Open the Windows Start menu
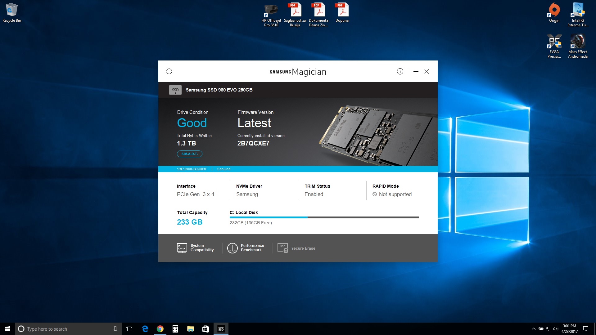The height and width of the screenshot is (335, 596). pyautogui.click(x=7, y=329)
